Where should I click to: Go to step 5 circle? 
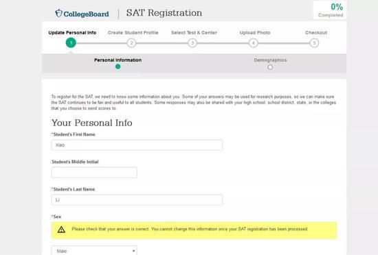(314, 43)
